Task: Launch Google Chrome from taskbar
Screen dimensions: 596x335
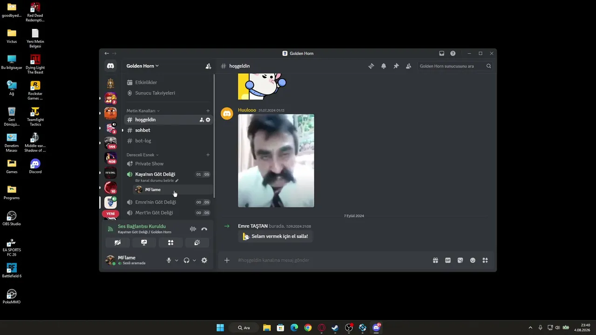Action: 308,328
